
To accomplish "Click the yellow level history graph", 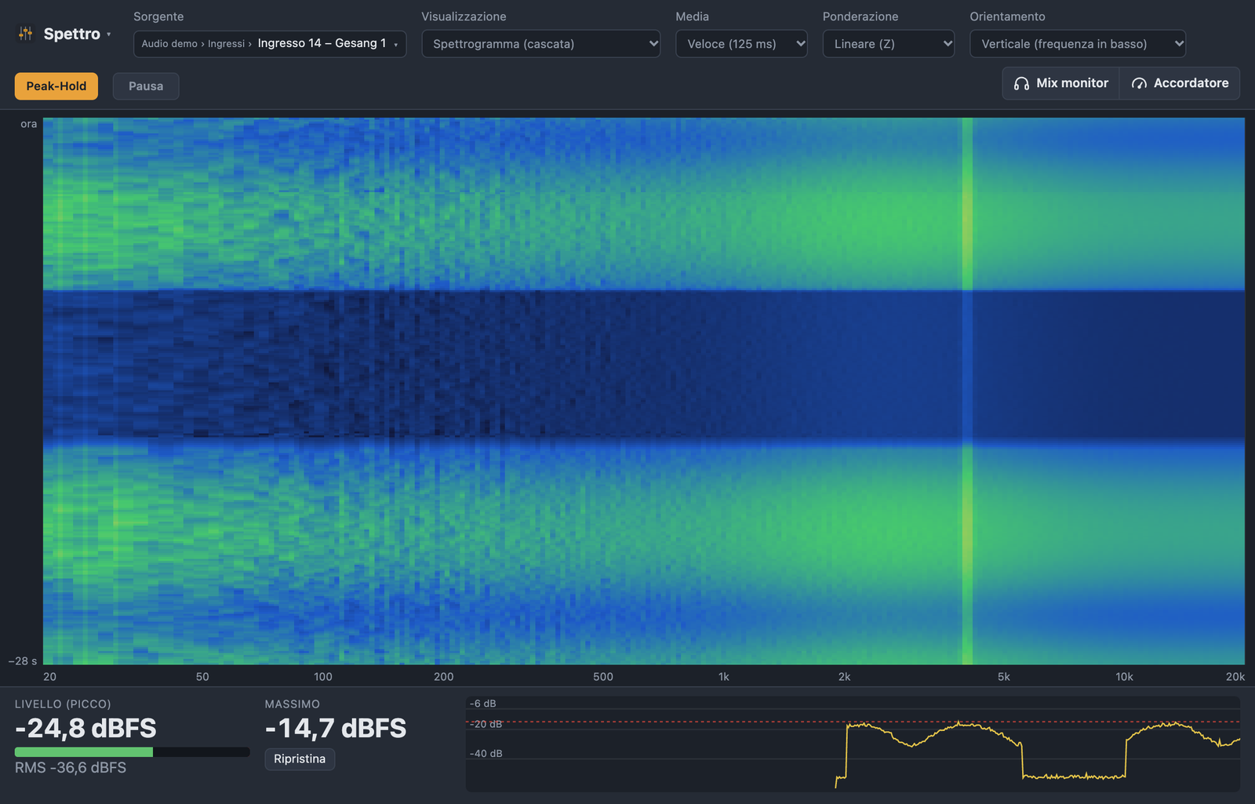I will tap(853, 744).
